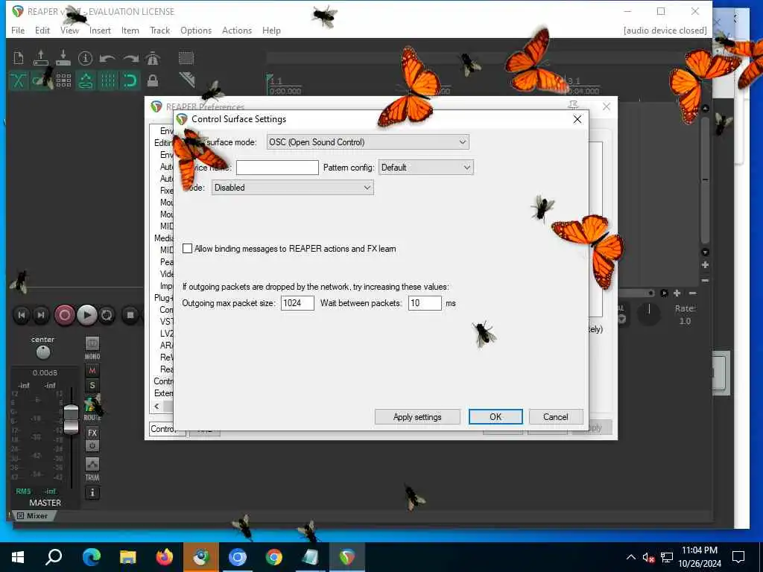
Task: Open File Explorer from taskbar
Action: click(127, 557)
